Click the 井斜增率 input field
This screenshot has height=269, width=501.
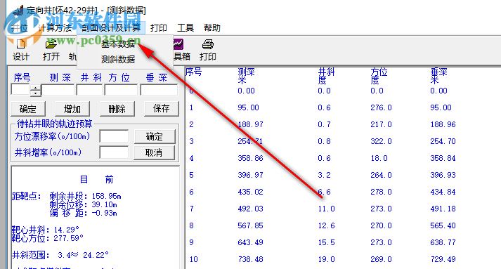(114, 152)
